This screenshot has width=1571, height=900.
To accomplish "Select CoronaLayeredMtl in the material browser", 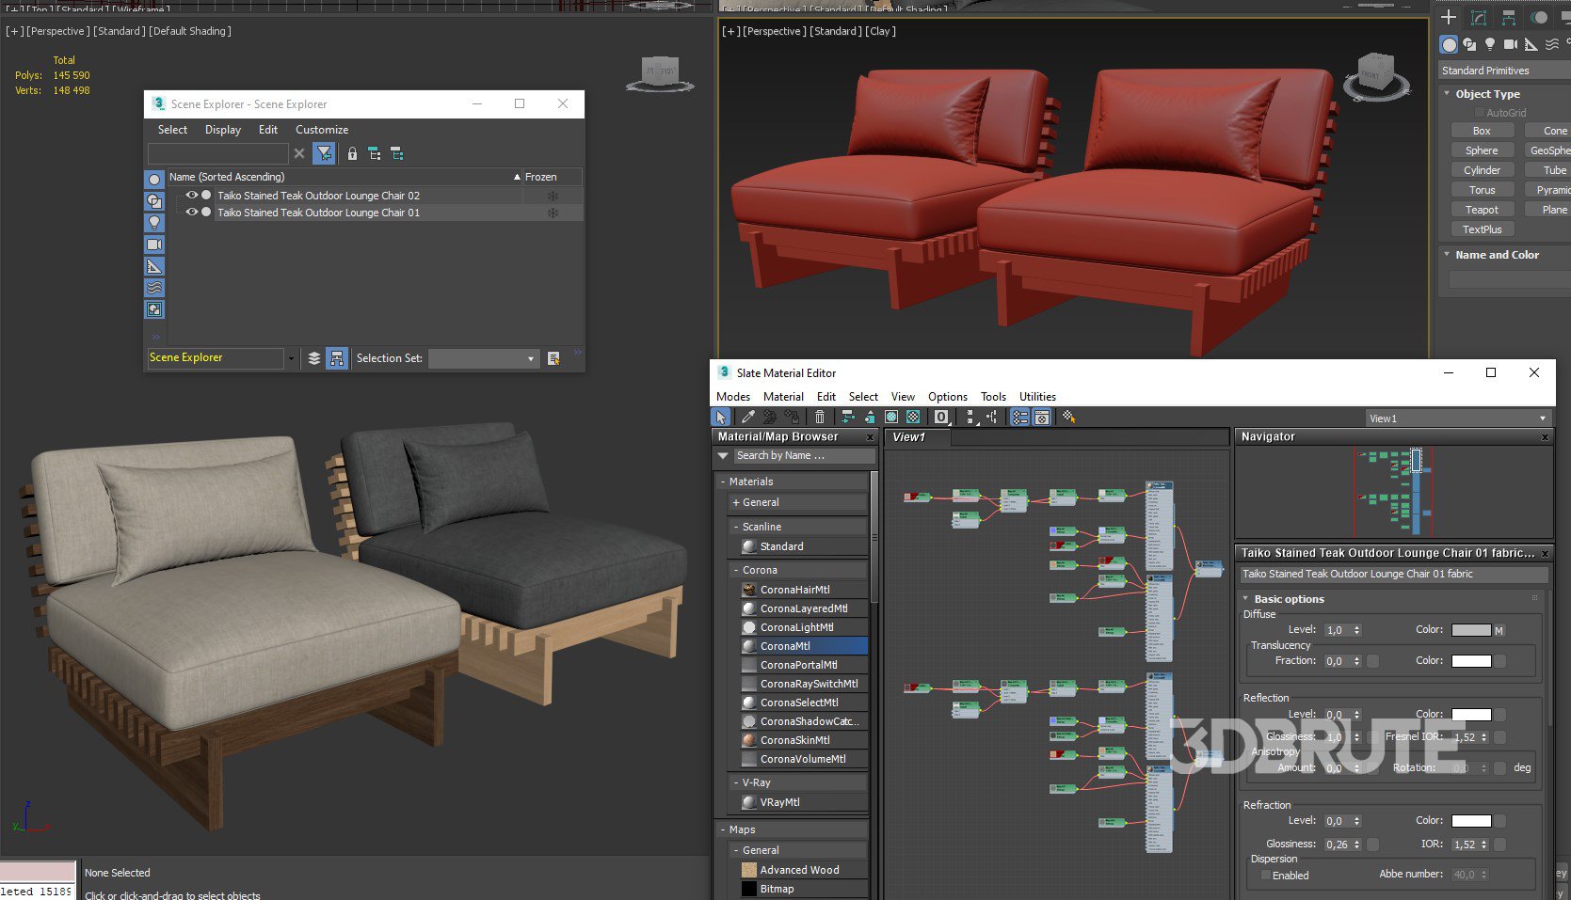I will pyautogui.click(x=803, y=608).
